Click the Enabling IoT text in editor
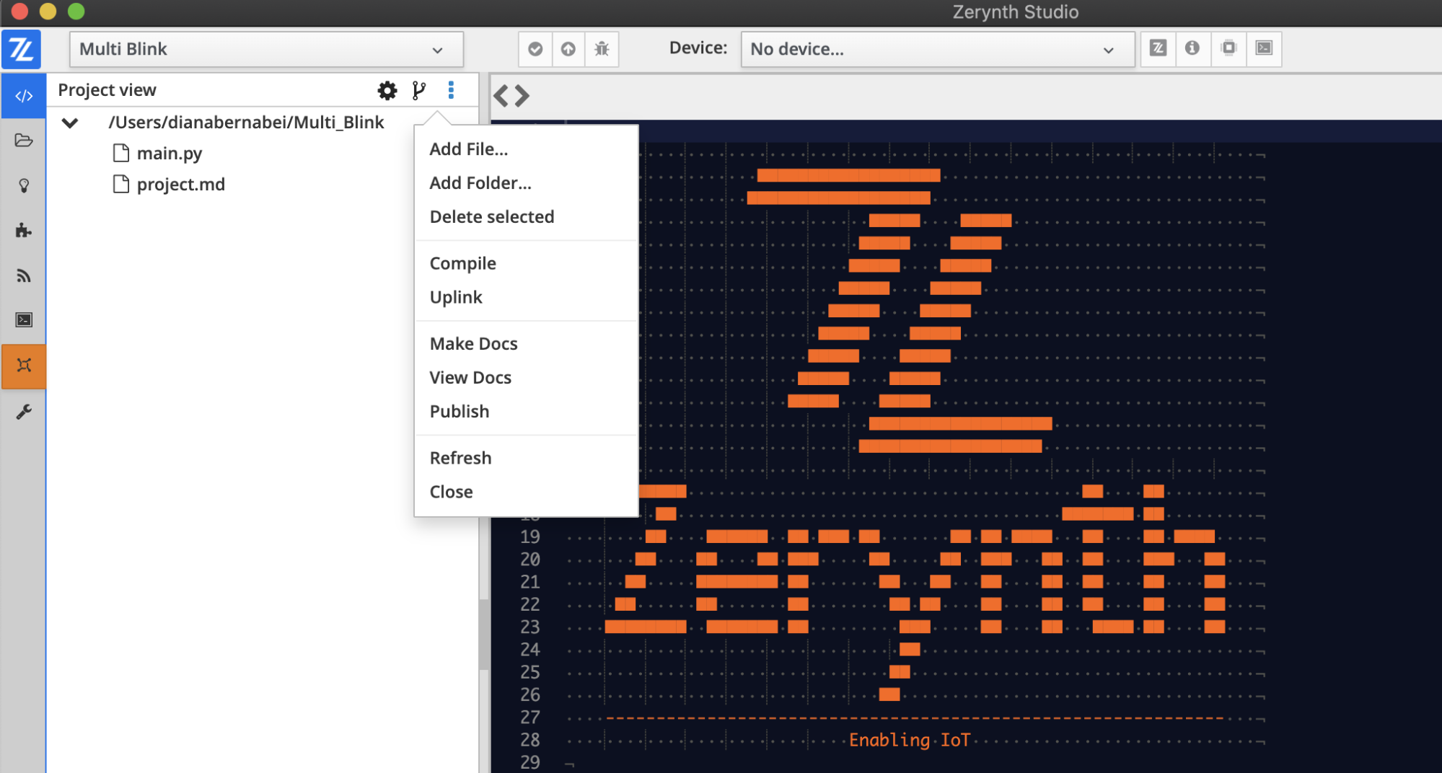1442x773 pixels. tap(910, 740)
